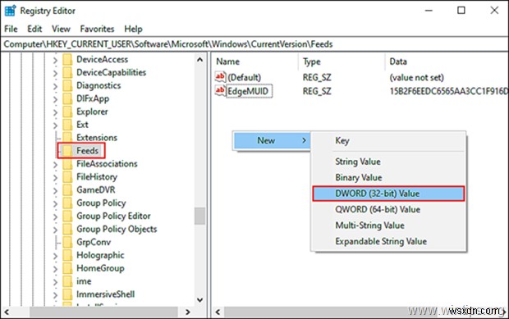Expand the Group Policy Editor key
This screenshot has height=319, width=509.
(x=55, y=216)
